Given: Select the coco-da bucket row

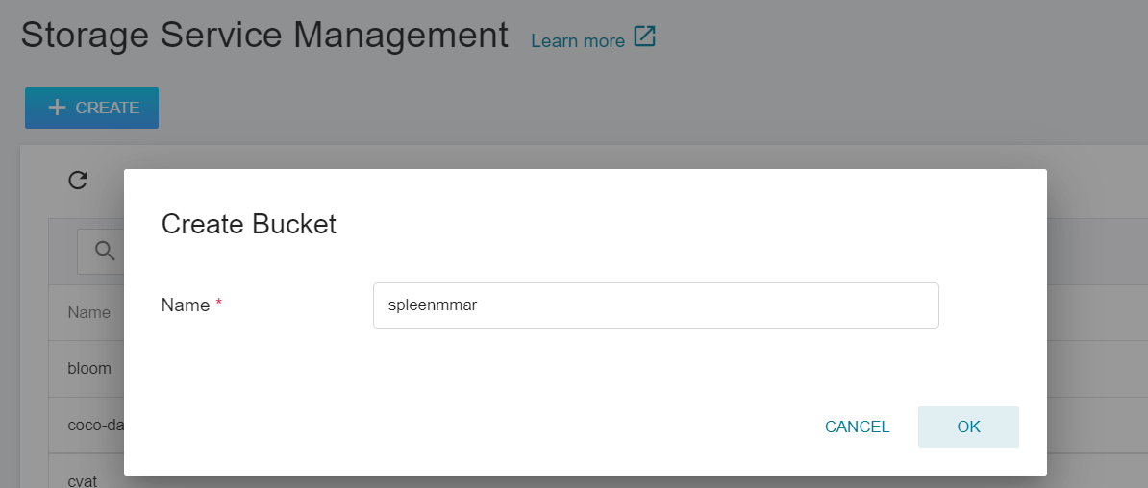Looking at the screenshot, I should [x=93, y=425].
